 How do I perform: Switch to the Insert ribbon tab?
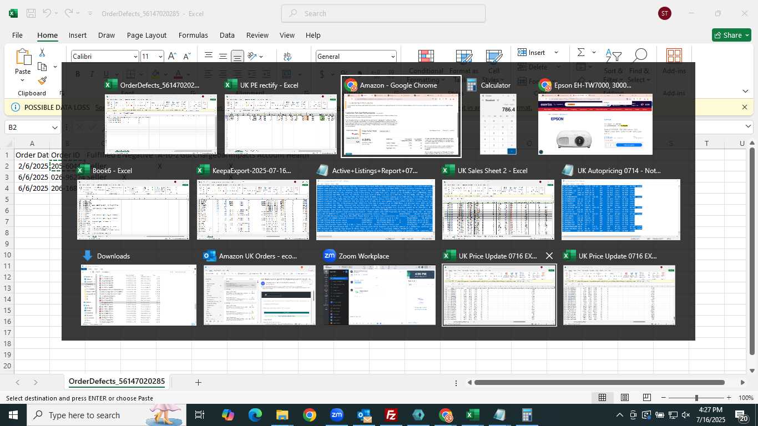(78, 35)
